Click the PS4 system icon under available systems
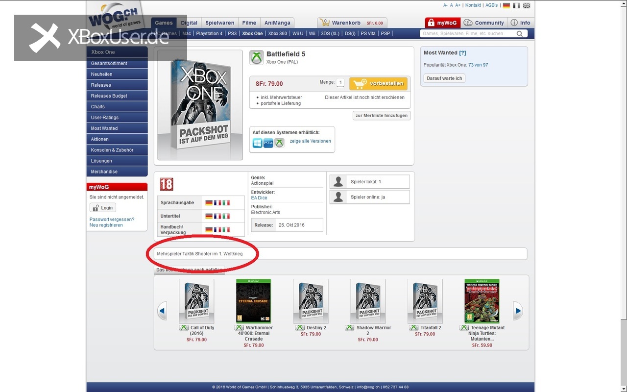Image resolution: width=627 pixels, height=392 pixels. coord(268,143)
